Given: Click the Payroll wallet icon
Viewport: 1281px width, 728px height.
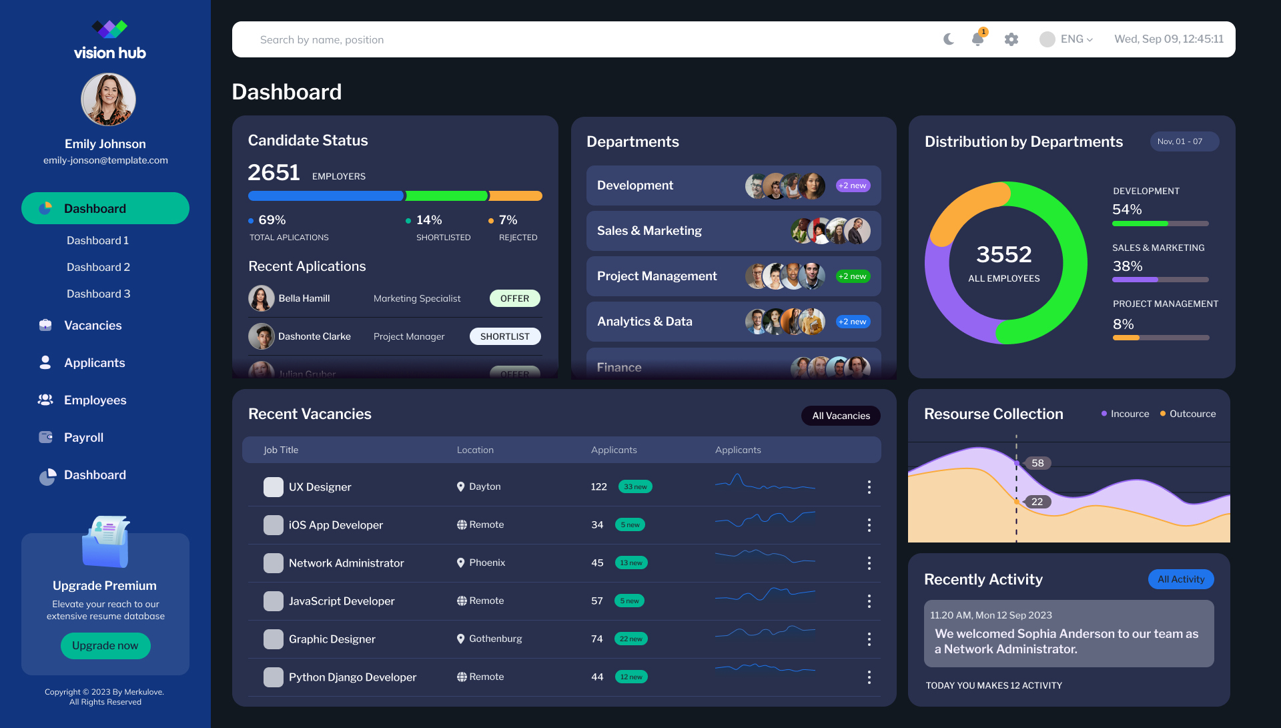Looking at the screenshot, I should pyautogui.click(x=45, y=437).
